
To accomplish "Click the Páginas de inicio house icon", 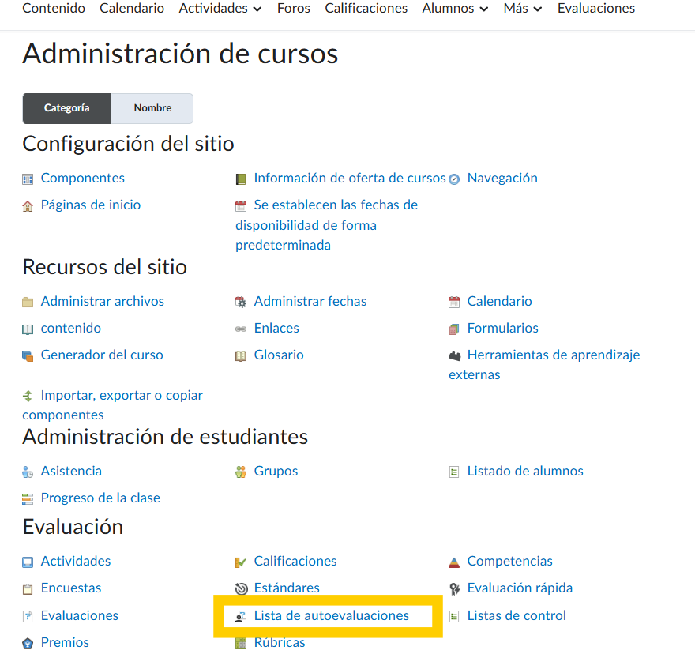I will 28,205.
